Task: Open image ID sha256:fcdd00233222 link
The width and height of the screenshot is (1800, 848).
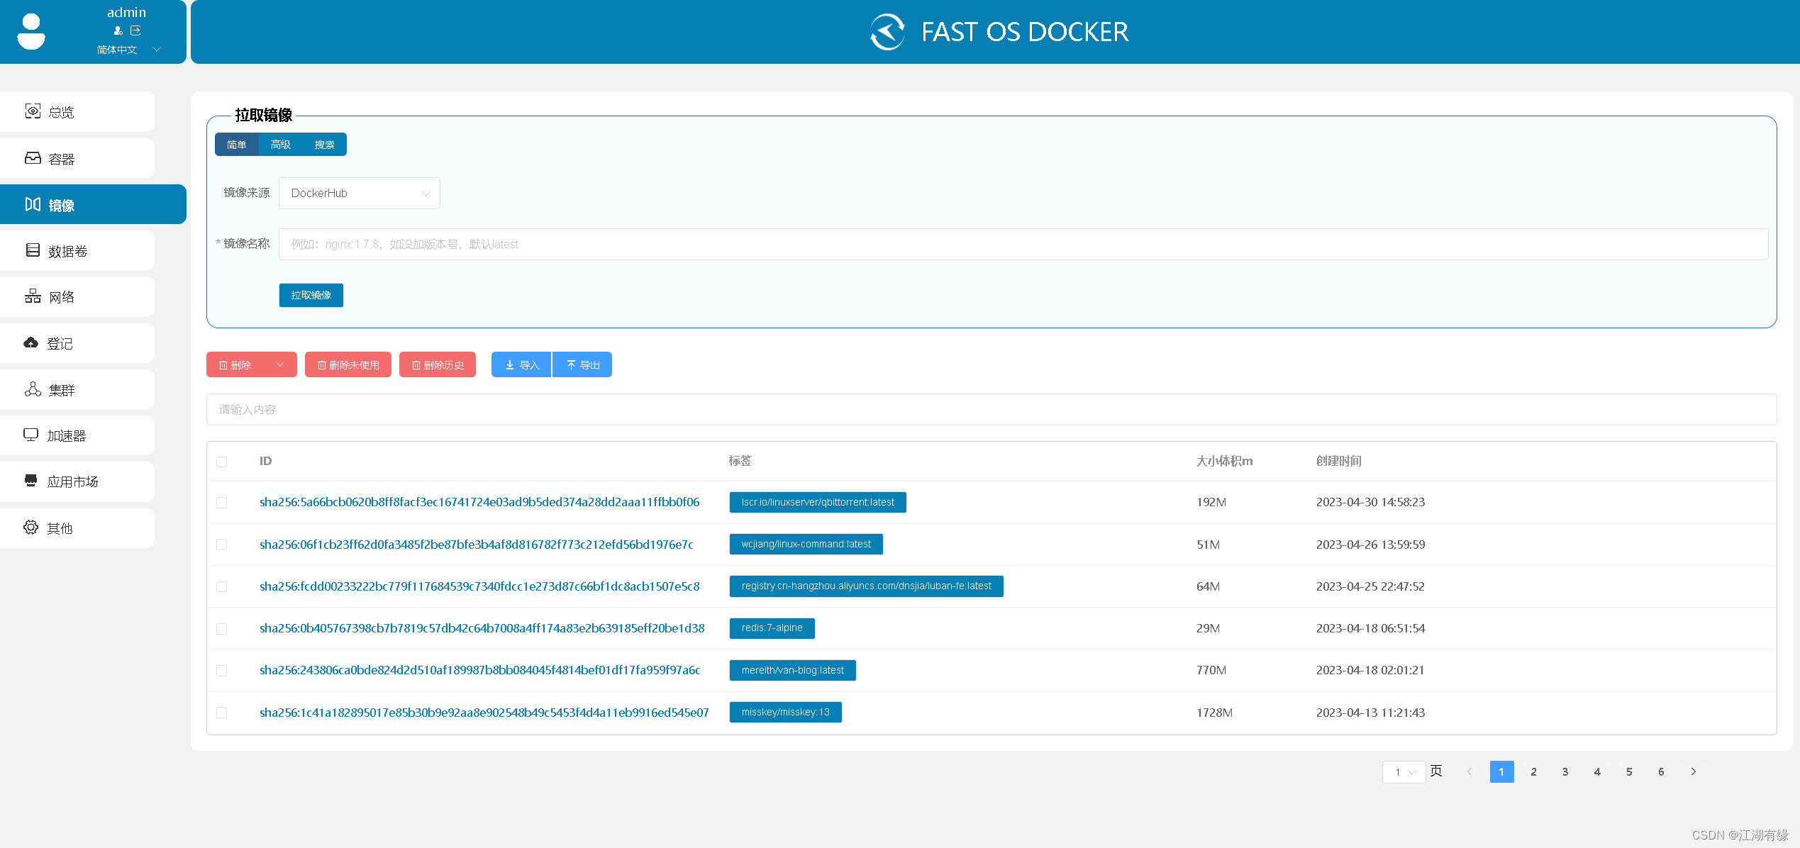Action: [479, 586]
